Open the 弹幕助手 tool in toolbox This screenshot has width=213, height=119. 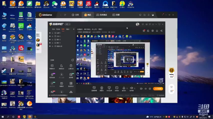[x=52, y=67]
